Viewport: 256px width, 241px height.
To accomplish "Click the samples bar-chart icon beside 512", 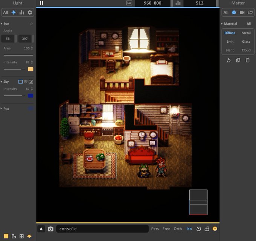I will (178, 3).
